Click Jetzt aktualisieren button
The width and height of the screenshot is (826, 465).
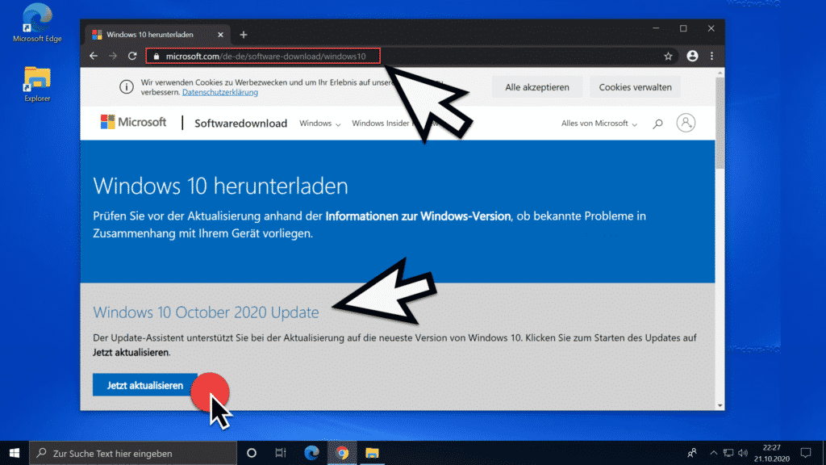click(145, 385)
